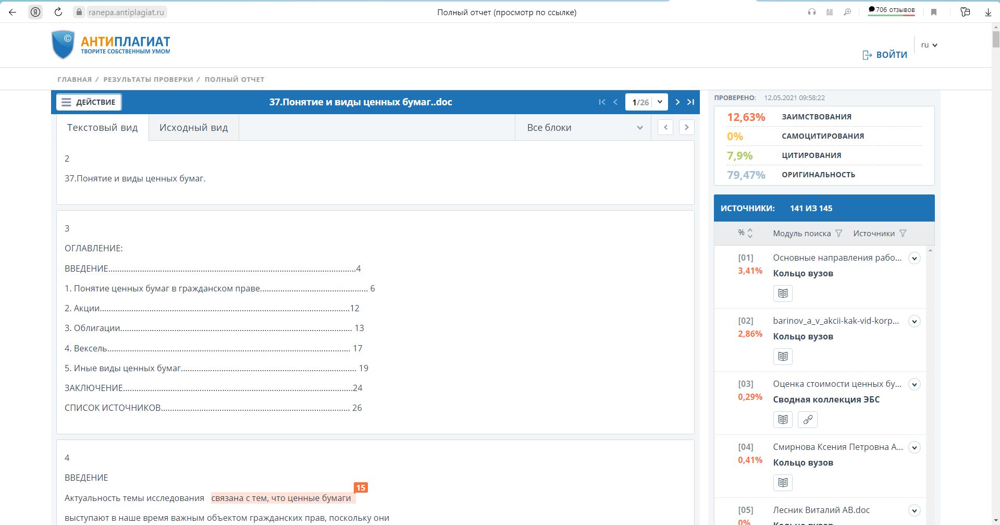Click Module search filter funnel icon

(x=838, y=234)
